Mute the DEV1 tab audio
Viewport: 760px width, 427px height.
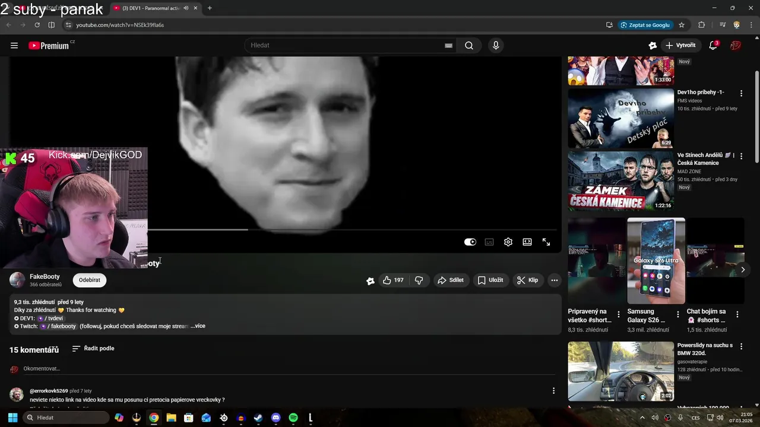186,8
